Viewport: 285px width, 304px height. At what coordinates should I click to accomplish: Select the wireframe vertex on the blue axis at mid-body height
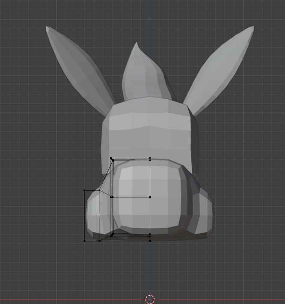click(x=150, y=197)
